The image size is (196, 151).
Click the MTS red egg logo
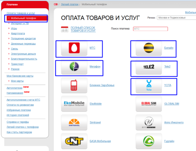point(74,48)
